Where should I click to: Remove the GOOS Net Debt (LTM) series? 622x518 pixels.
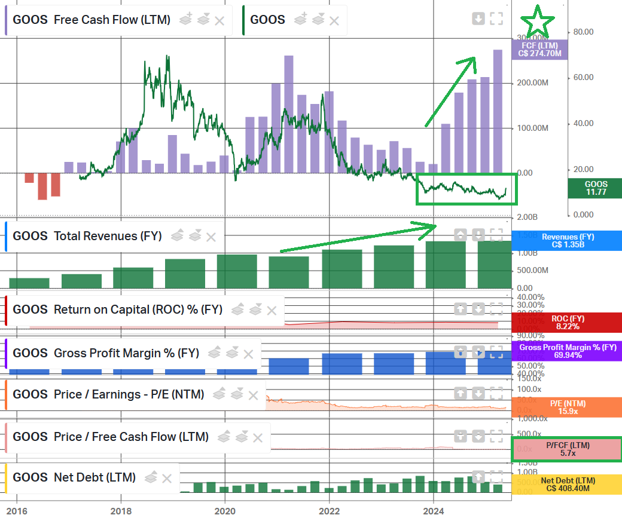167,479
